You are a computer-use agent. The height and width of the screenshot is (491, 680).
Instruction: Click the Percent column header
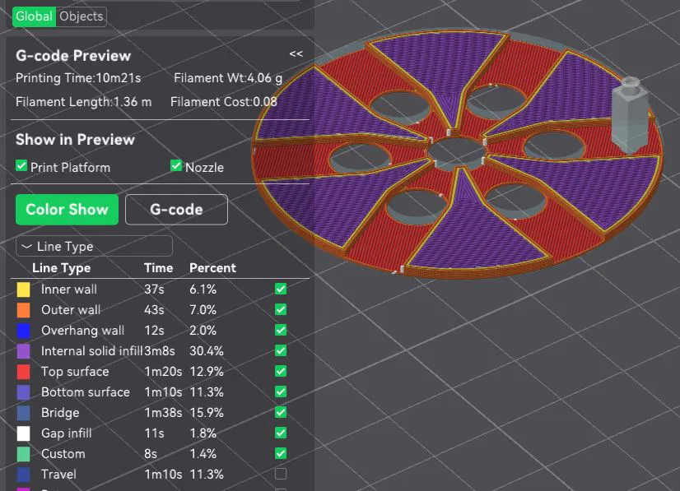point(212,268)
